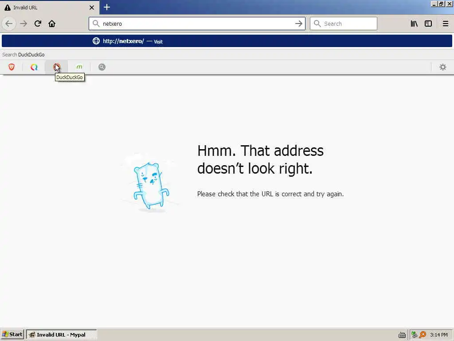Open the home page icon
454x341 pixels.
[x=52, y=24]
